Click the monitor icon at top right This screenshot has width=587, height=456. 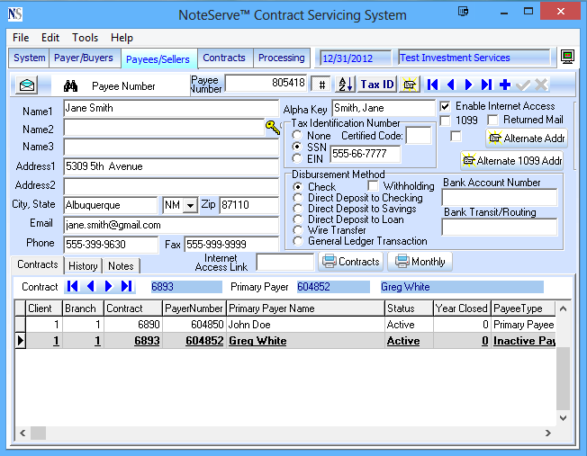click(x=567, y=58)
